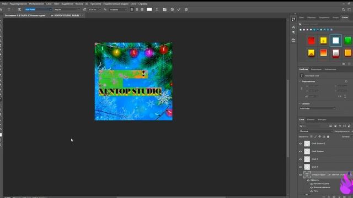
Task: Apply the red style swatch
Action: (311, 41)
